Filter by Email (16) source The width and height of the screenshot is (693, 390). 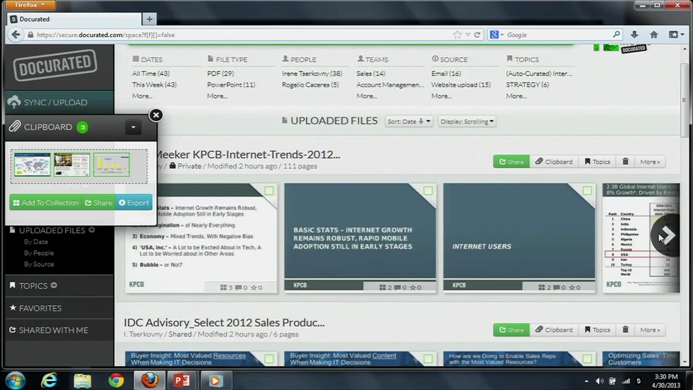tap(446, 74)
